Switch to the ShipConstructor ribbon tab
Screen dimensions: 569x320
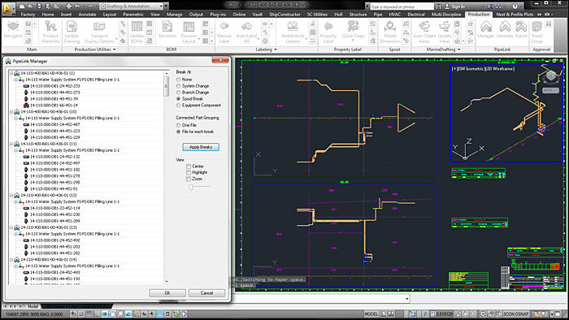point(284,15)
